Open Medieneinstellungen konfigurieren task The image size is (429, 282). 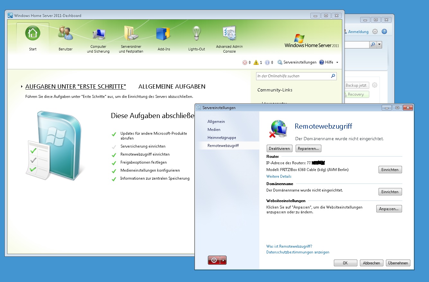150,170
